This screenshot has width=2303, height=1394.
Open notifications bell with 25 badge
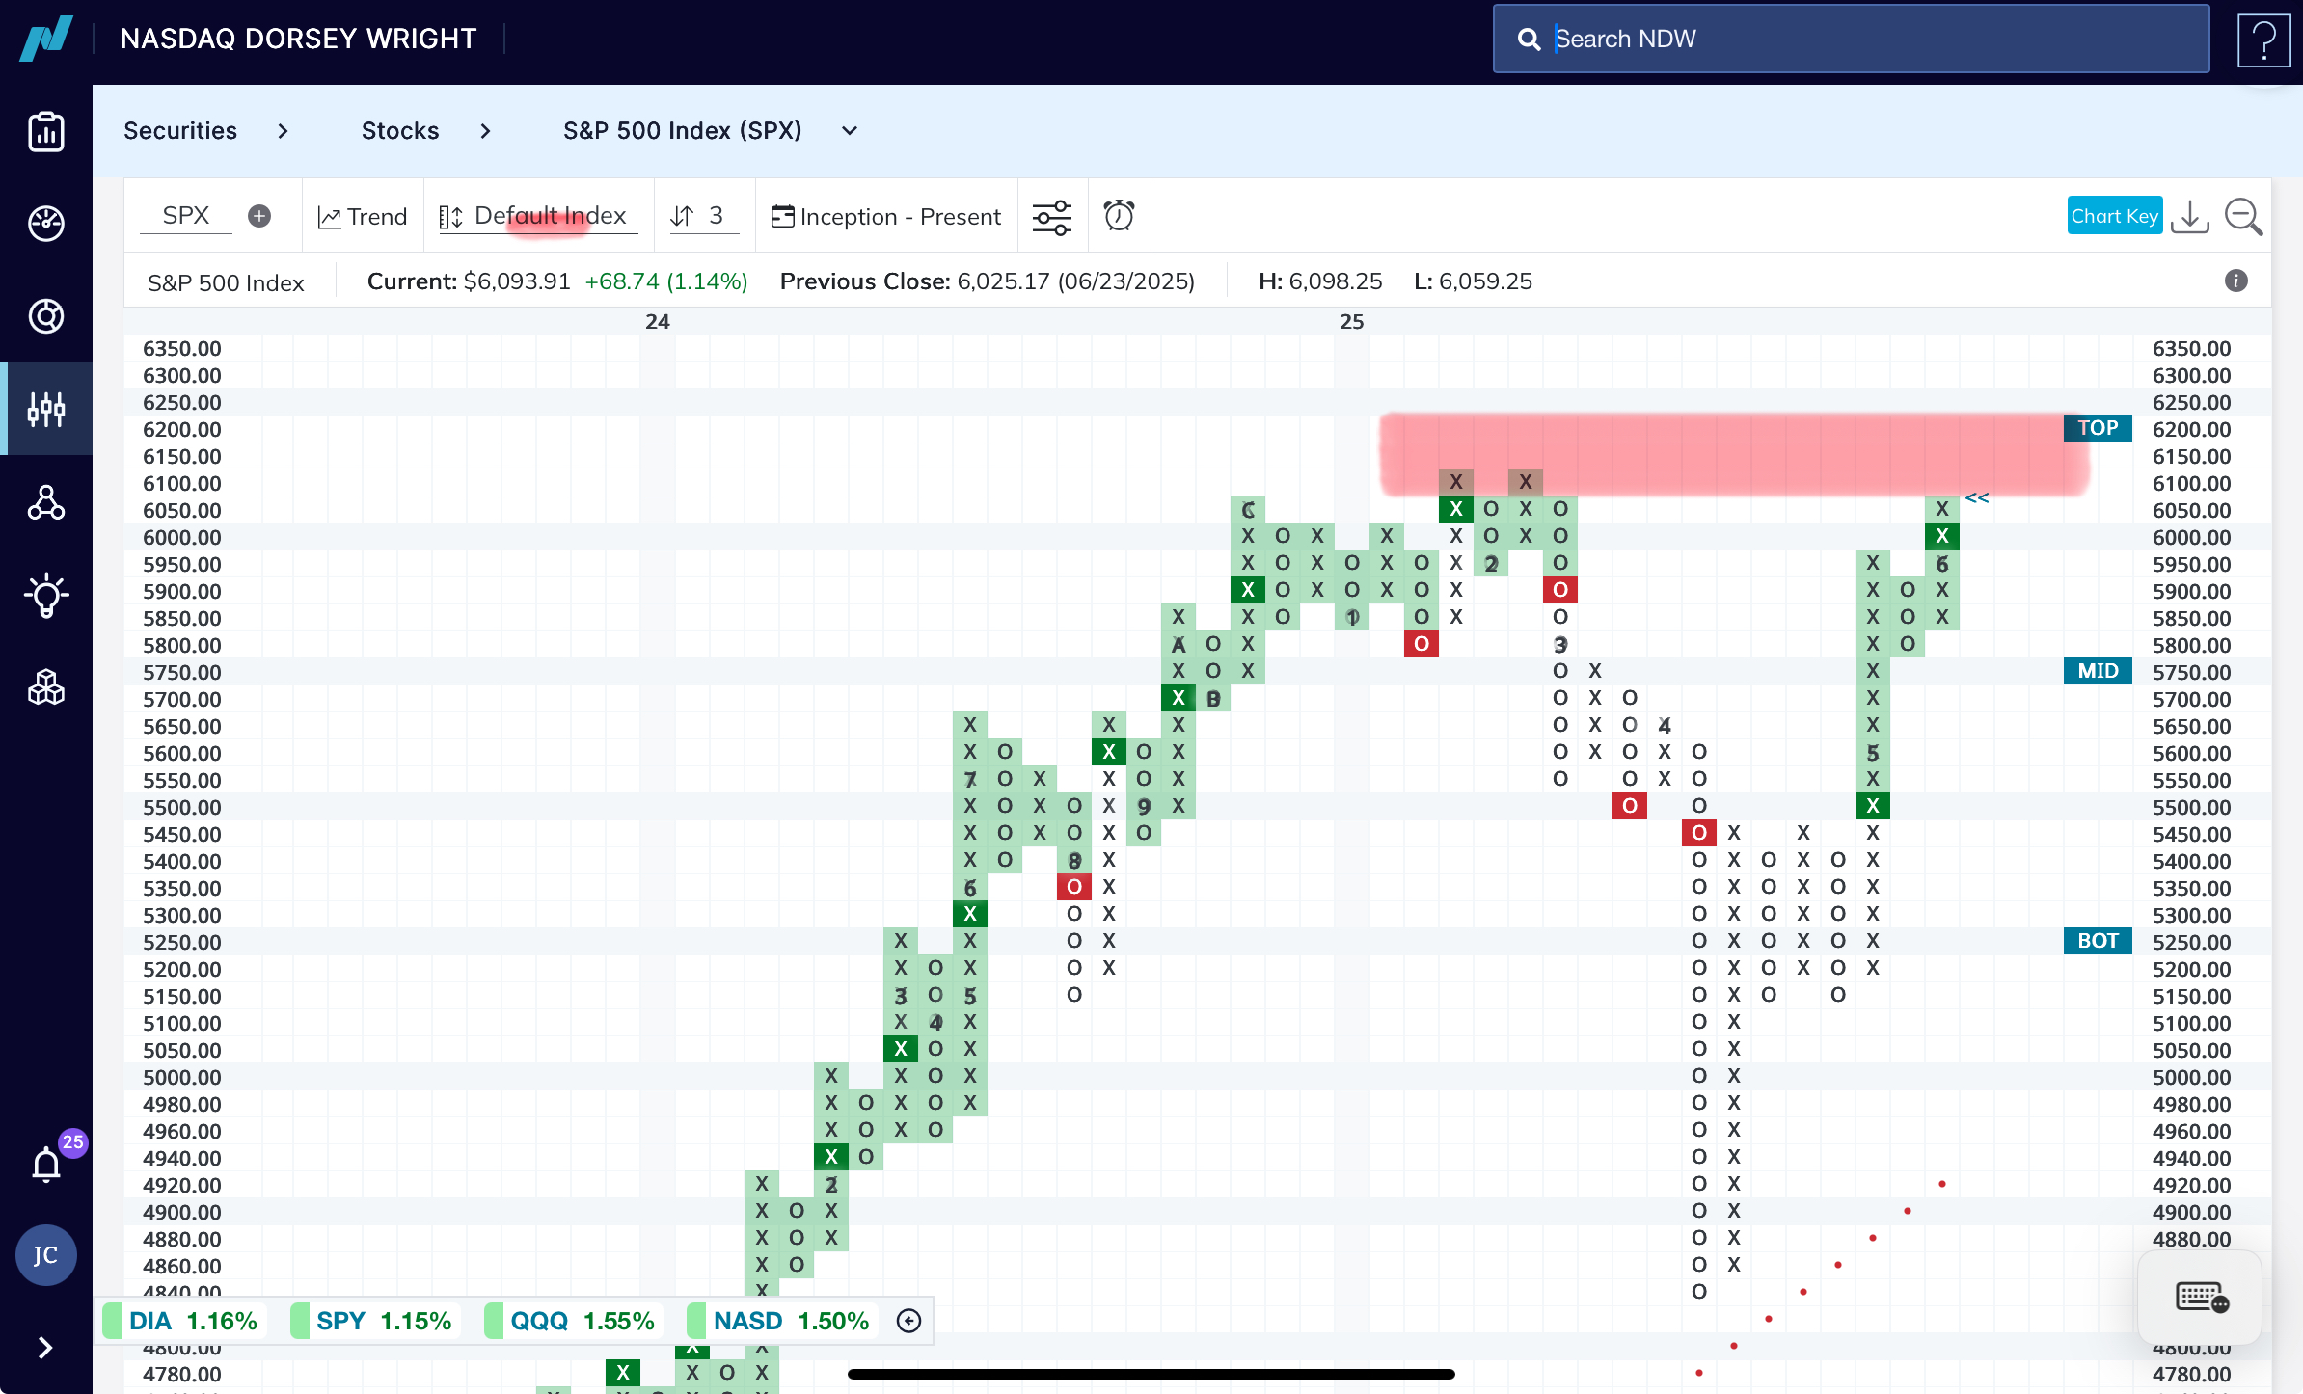coord(46,1165)
